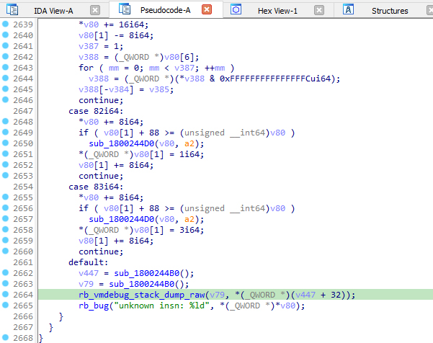This screenshot has height=343, width=433.
Task: Close the Pseudocode-A tab with red X
Action: click(x=207, y=9)
